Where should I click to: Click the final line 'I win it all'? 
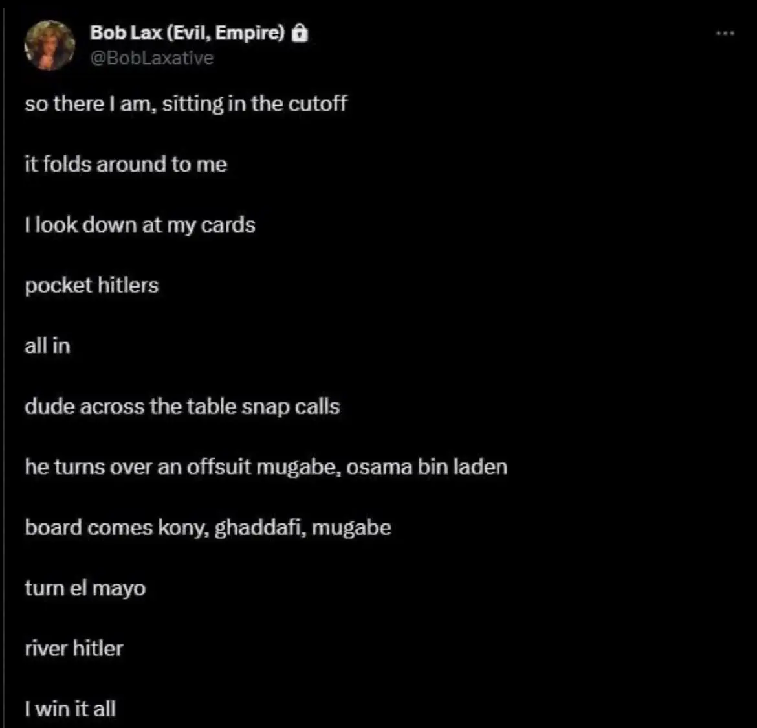pyautogui.click(x=71, y=709)
